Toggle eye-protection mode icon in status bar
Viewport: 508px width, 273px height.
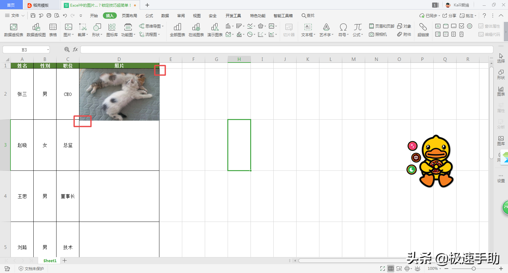tap(418, 269)
